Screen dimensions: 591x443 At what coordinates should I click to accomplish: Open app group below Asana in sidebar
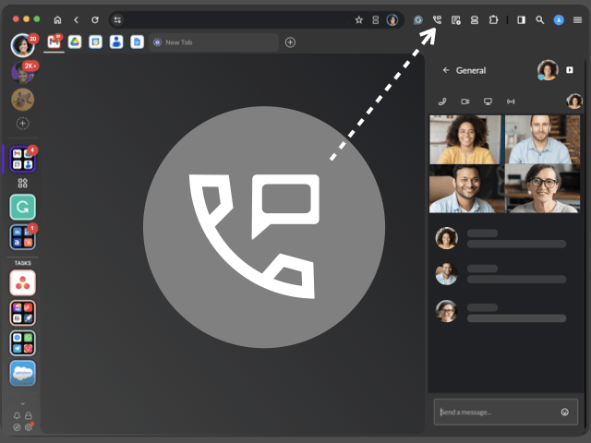[x=22, y=313]
